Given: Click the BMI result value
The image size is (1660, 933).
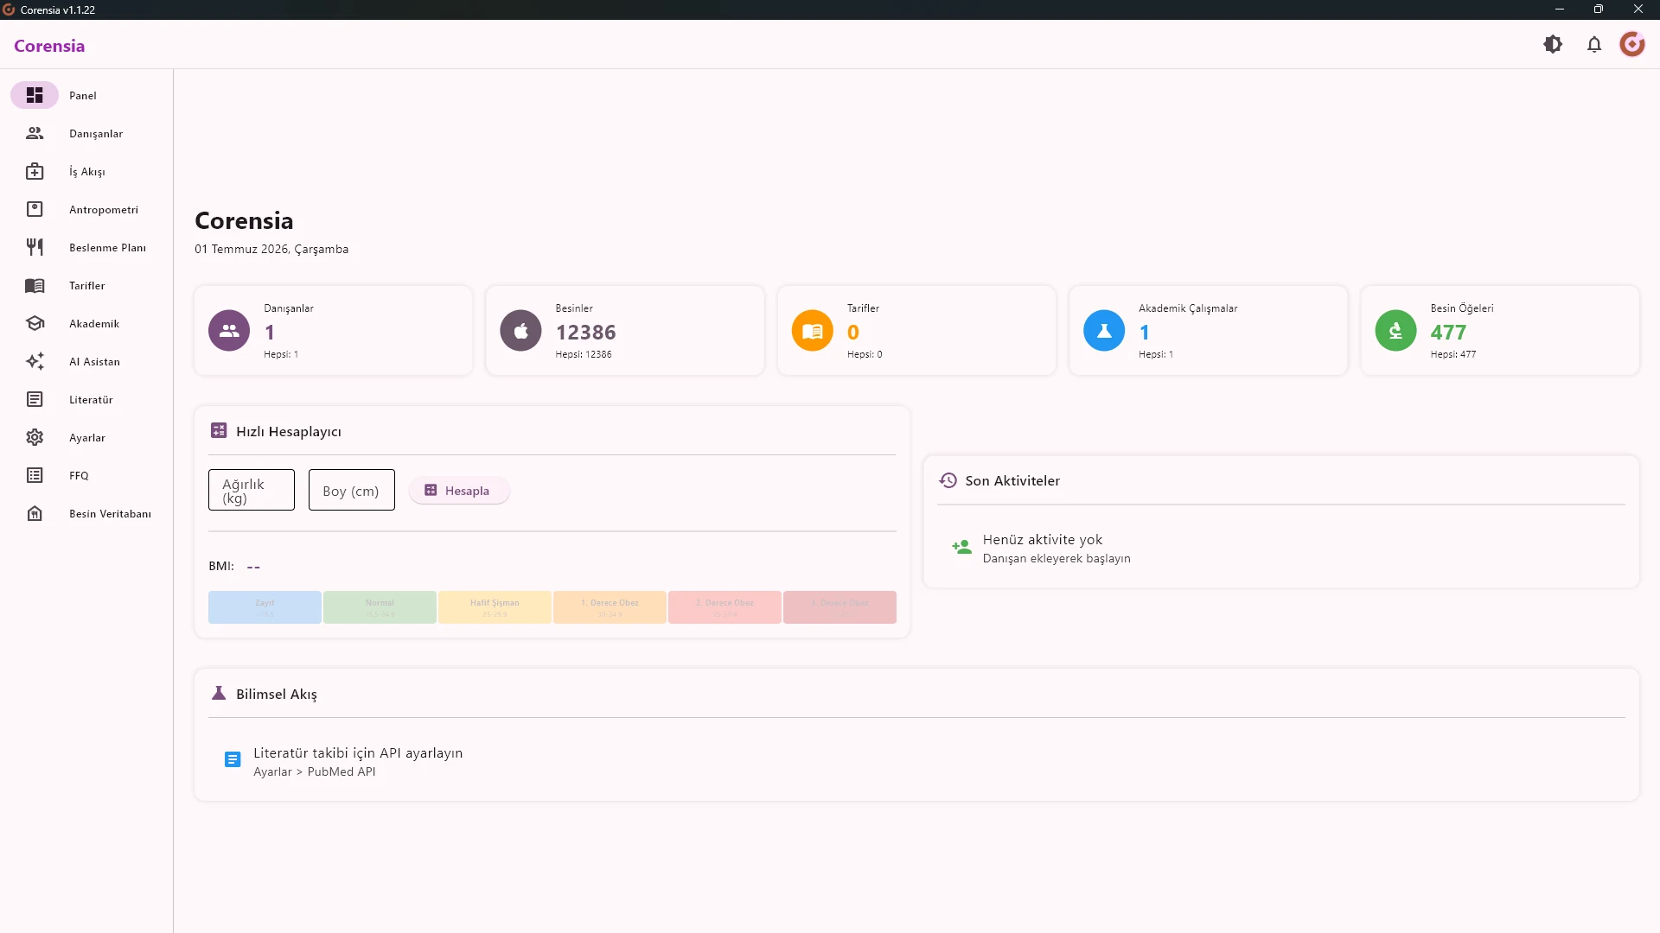Looking at the screenshot, I should 253,567.
